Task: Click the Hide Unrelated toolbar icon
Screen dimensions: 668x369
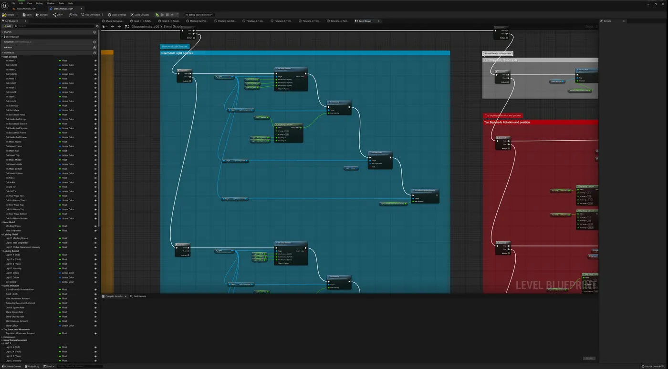Action: (82, 14)
